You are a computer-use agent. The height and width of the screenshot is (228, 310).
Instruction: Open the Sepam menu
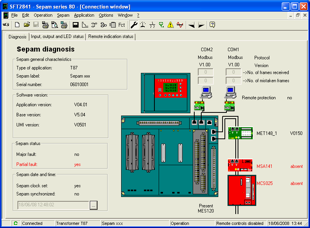tap(63, 15)
